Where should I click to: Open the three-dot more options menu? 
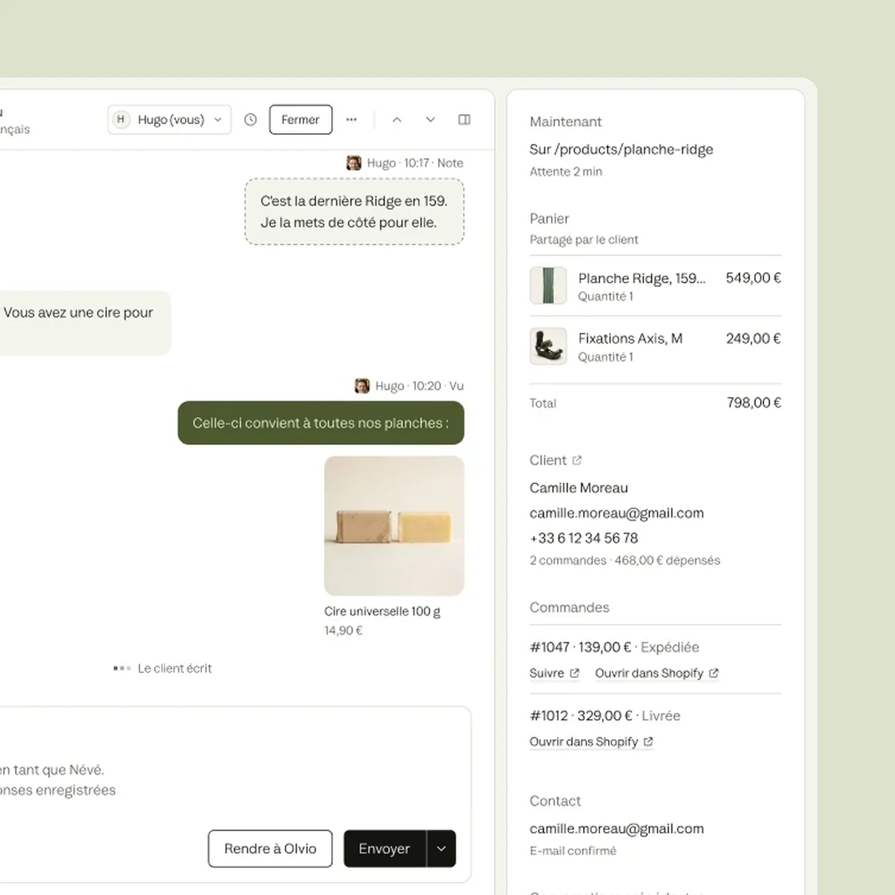tap(351, 119)
